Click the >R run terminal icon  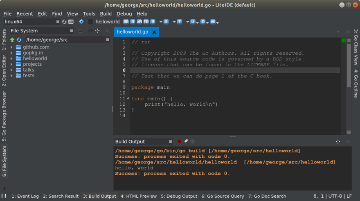click(x=139, y=22)
